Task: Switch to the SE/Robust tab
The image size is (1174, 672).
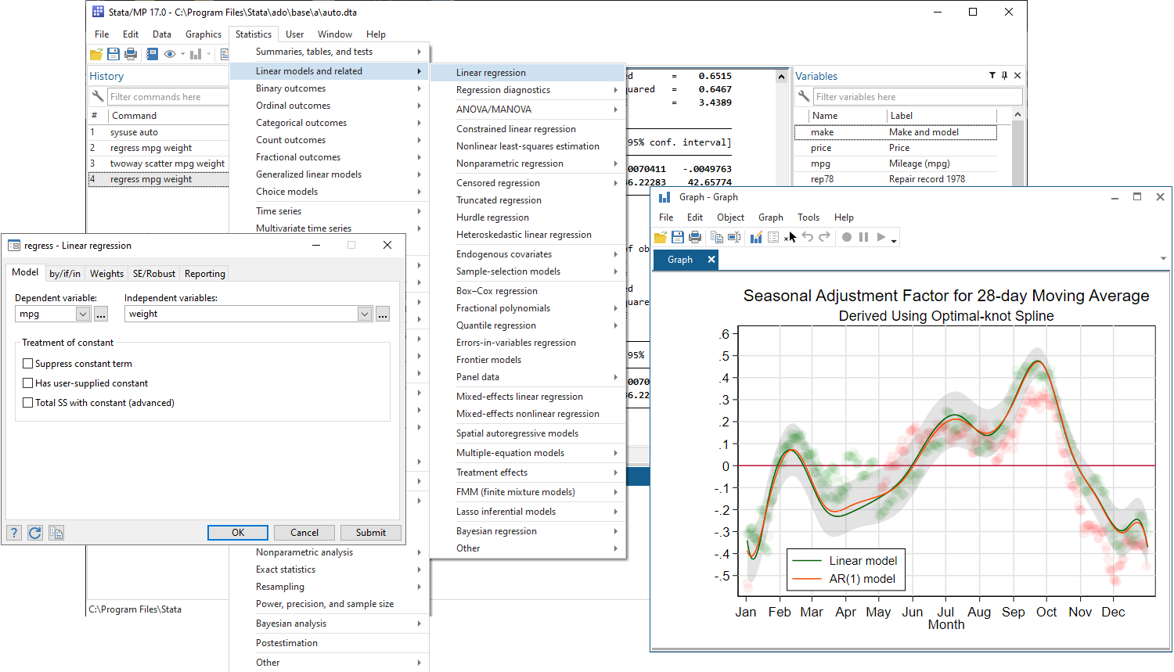Action: click(x=153, y=273)
